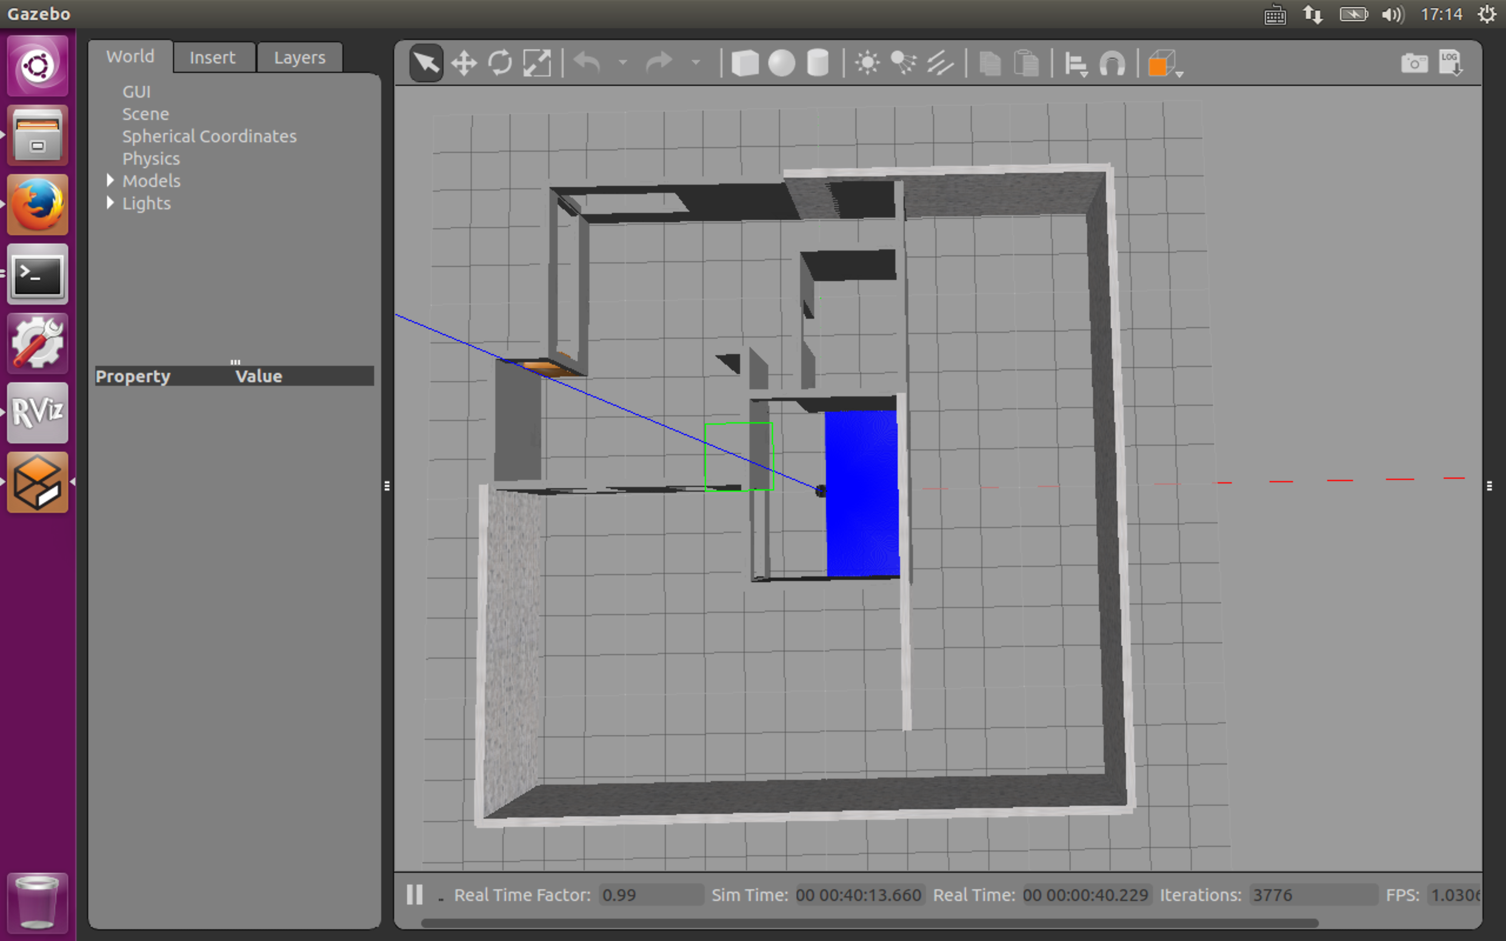This screenshot has width=1506, height=941.
Task: Select the Models tree label
Action: tap(151, 181)
